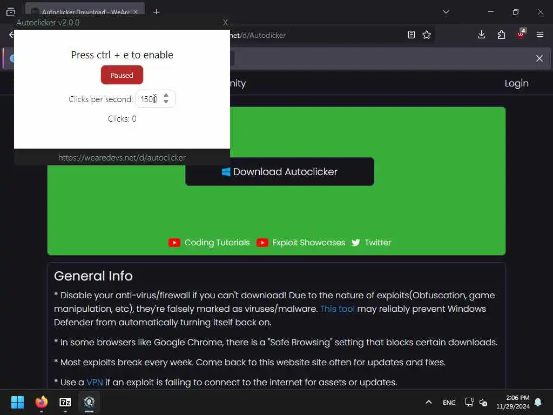Show hidden system tray icons chevron

(x=428, y=402)
